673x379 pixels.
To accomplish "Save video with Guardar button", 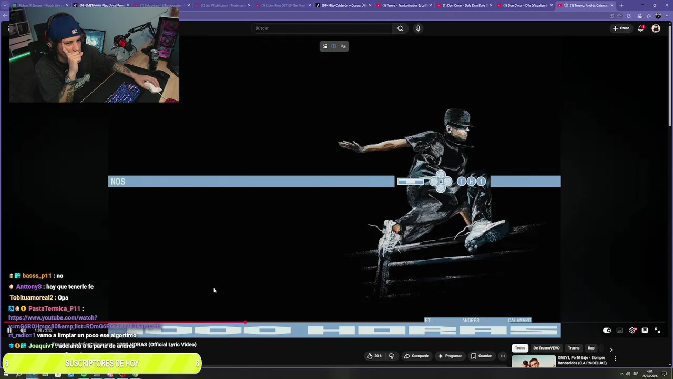I will pyautogui.click(x=482, y=356).
